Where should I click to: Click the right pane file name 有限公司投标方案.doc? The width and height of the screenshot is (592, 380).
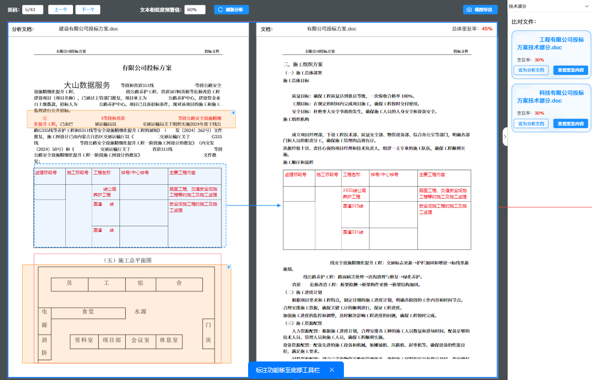(332, 29)
